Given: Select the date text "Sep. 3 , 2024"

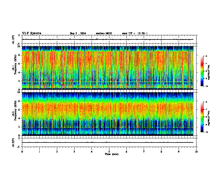Looking at the screenshot, I should 78,33.
